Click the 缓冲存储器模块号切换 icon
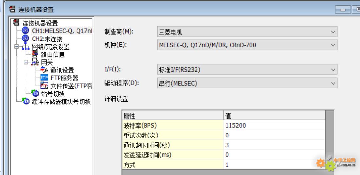 (x=26, y=101)
